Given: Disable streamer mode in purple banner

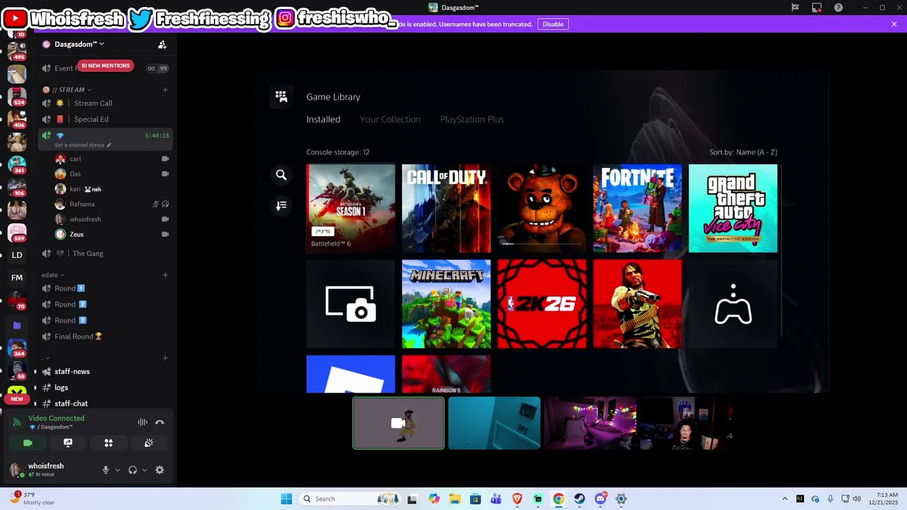Looking at the screenshot, I should [x=553, y=24].
